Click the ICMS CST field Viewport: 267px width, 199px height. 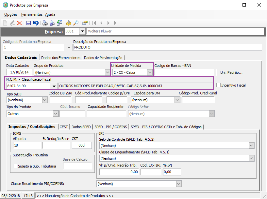[x=82, y=145]
